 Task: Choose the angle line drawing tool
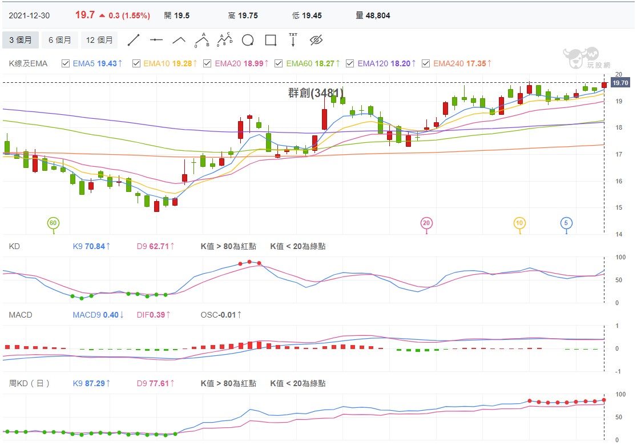(x=179, y=40)
